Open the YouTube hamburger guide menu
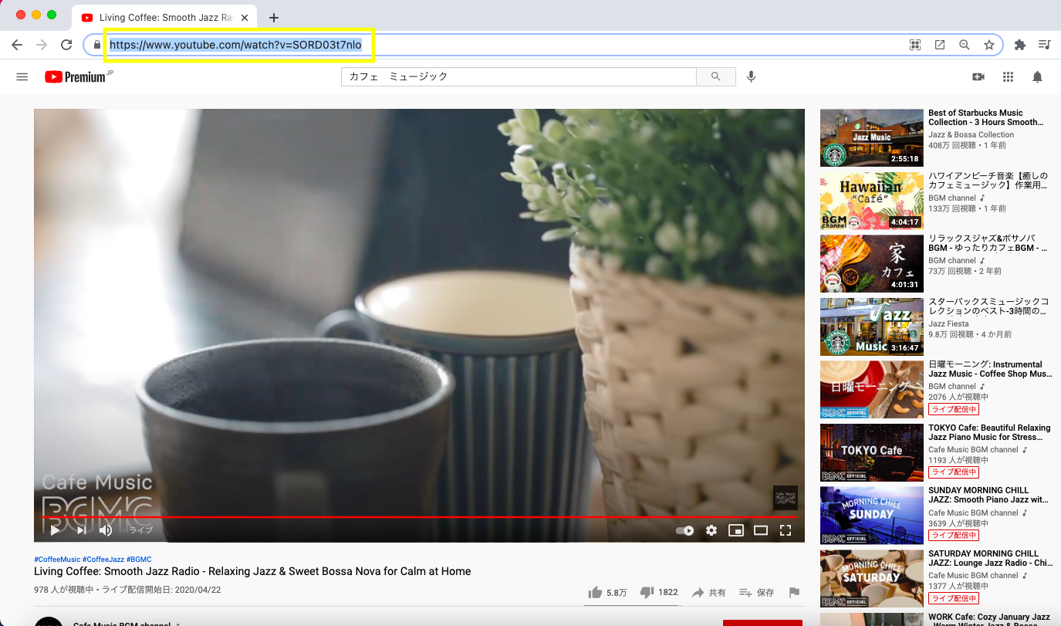The width and height of the screenshot is (1061, 626). click(x=22, y=76)
